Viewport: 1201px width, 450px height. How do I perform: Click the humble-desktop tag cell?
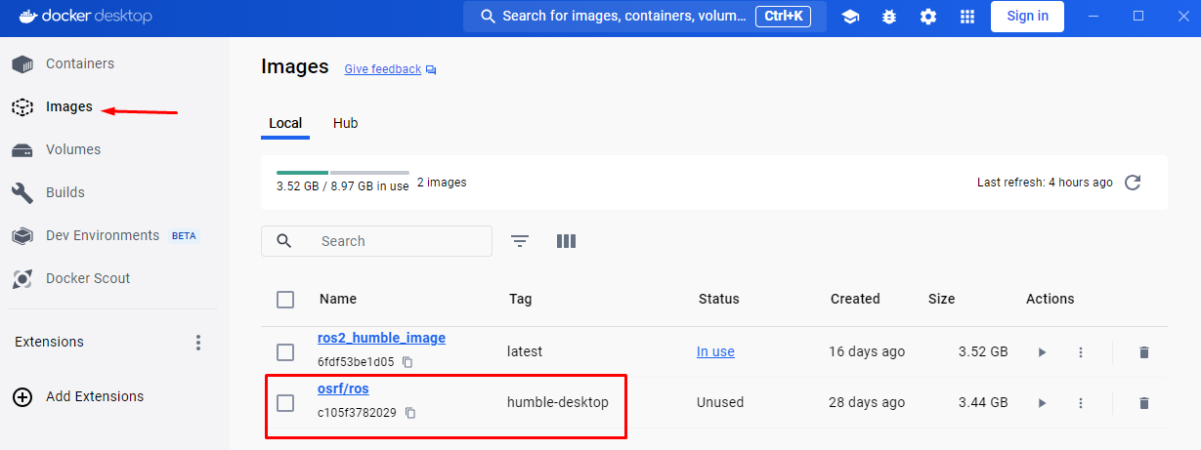[558, 402]
